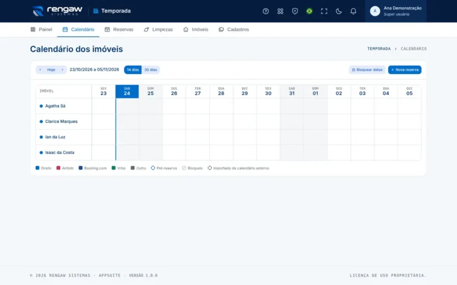
Task: Switch to Limpezas tab
Action: coord(158,29)
